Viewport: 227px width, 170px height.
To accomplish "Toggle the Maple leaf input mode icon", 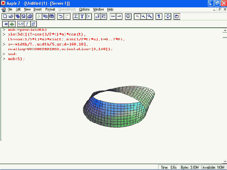I will [12, 24].
